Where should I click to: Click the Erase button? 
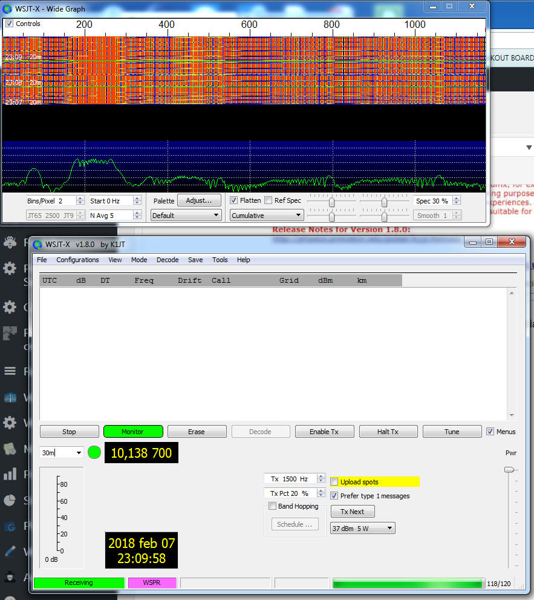197,432
